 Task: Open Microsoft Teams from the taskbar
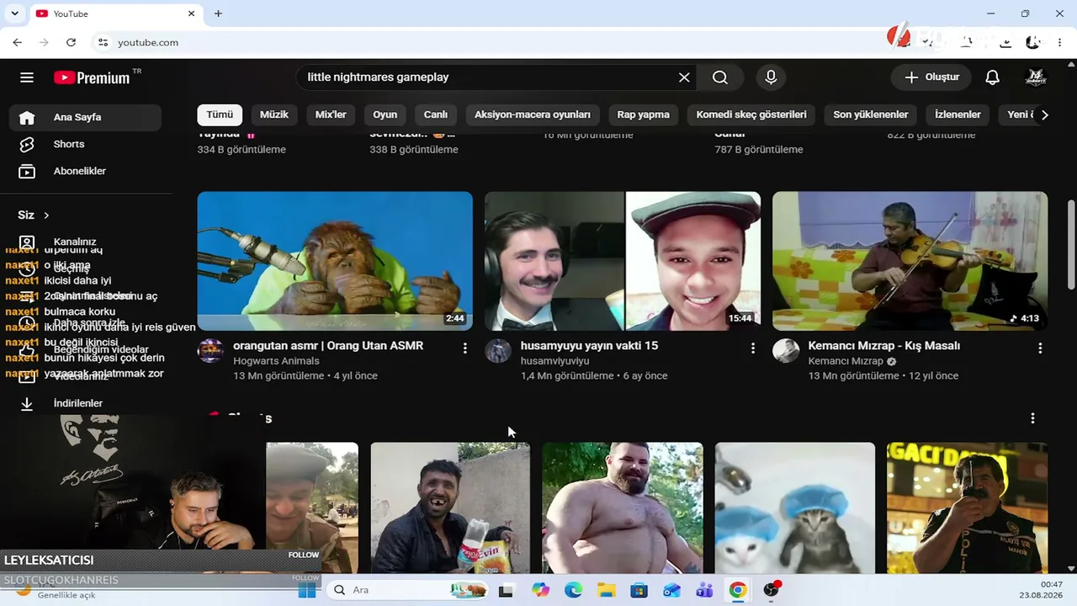(x=704, y=590)
